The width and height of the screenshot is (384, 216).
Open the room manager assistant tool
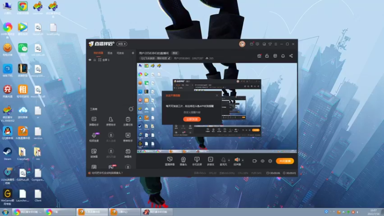pos(111,121)
